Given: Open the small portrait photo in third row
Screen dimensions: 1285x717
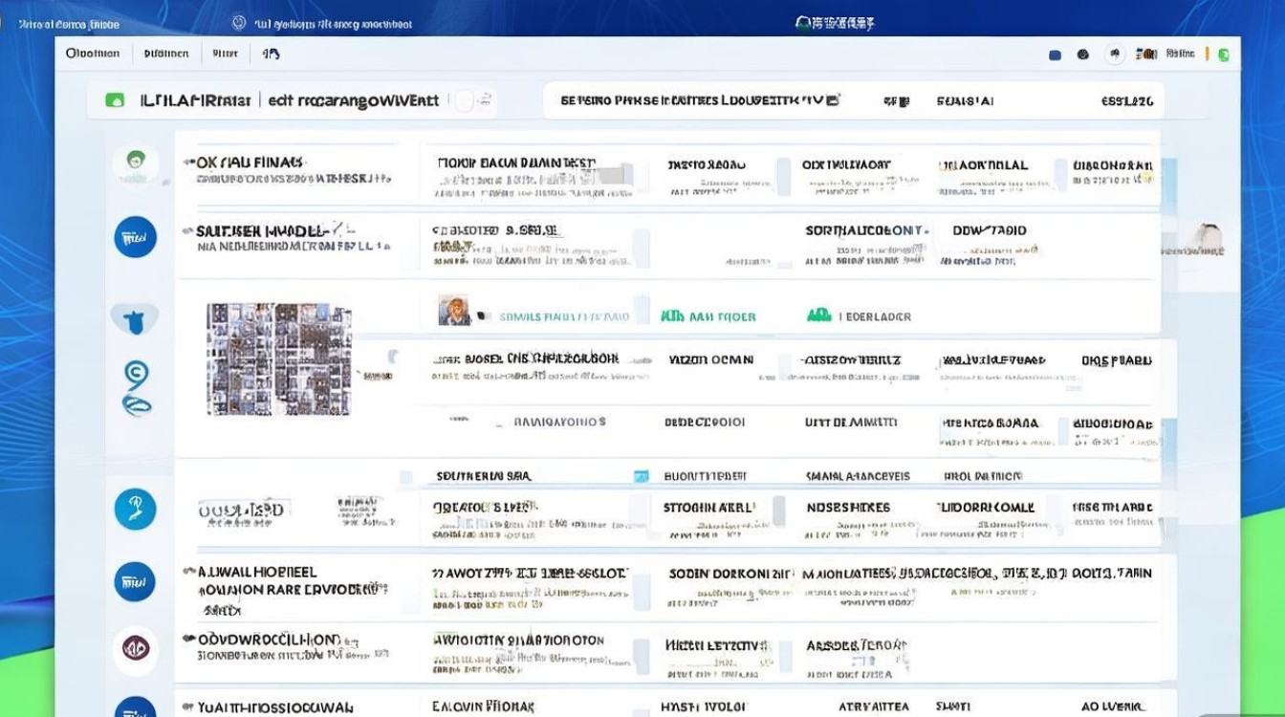Looking at the screenshot, I should [454, 310].
